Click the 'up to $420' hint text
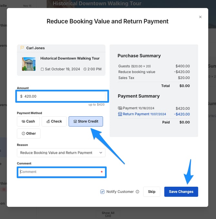The width and height of the screenshot is (216, 219). 96,104
